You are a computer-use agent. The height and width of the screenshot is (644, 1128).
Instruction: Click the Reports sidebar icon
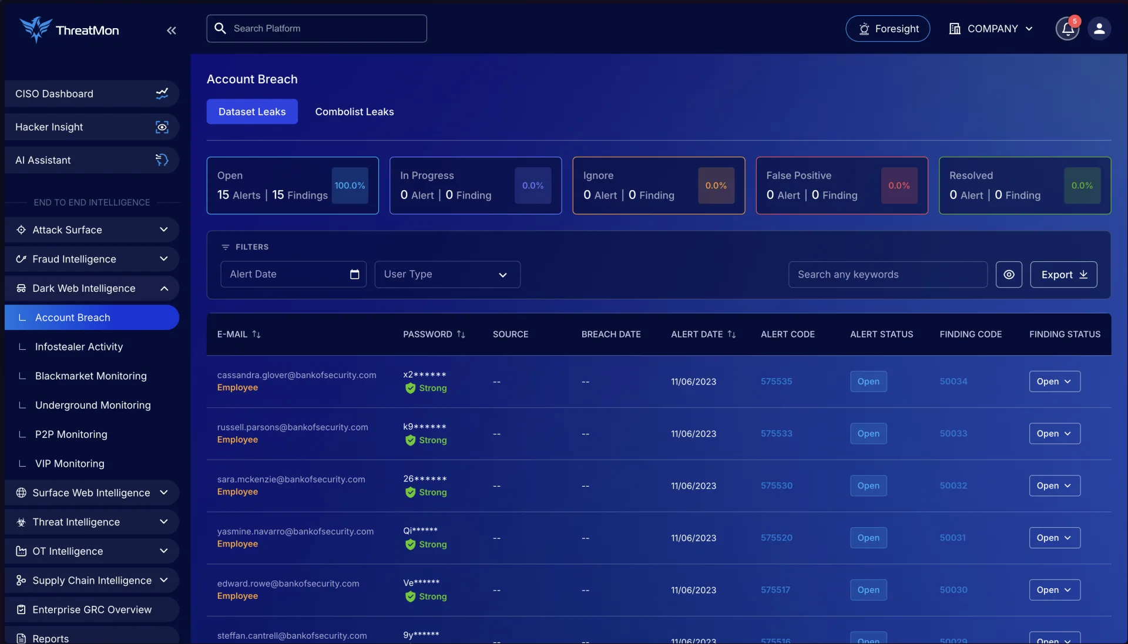click(x=21, y=638)
